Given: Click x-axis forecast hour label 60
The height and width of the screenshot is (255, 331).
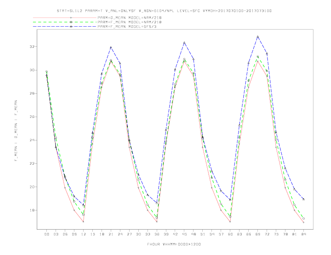Looking at the screenshot, I should (230, 234).
